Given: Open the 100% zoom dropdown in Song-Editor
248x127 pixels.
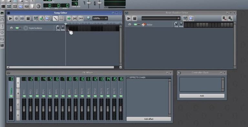Looking at the screenshot, I should [100, 18].
